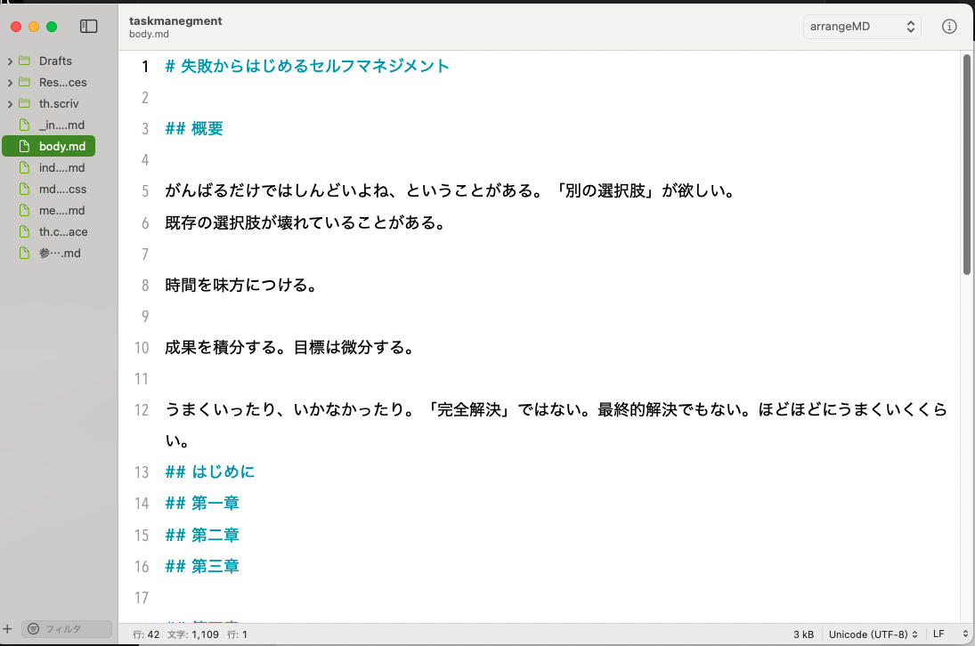Click the ## 概要 heading line
Image resolution: width=975 pixels, height=646 pixels.
(x=194, y=129)
